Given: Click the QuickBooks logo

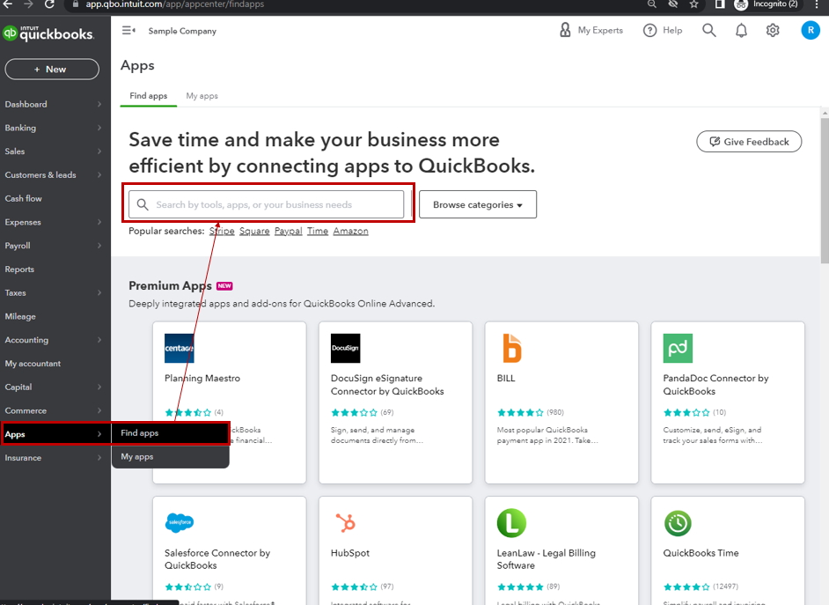Looking at the screenshot, I should (48, 33).
